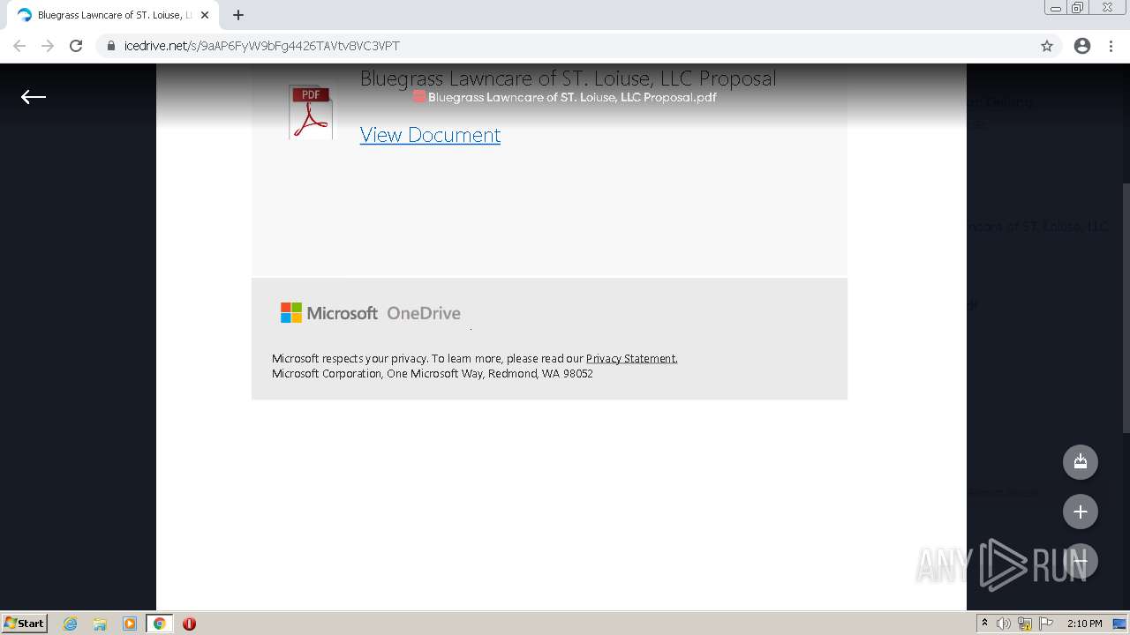
Task: Click the 2:10 PM system clock
Action: [x=1084, y=624]
